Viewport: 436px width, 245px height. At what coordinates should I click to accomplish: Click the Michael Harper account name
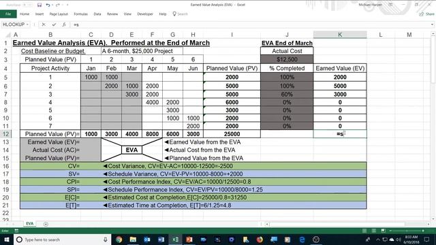tap(370, 5)
